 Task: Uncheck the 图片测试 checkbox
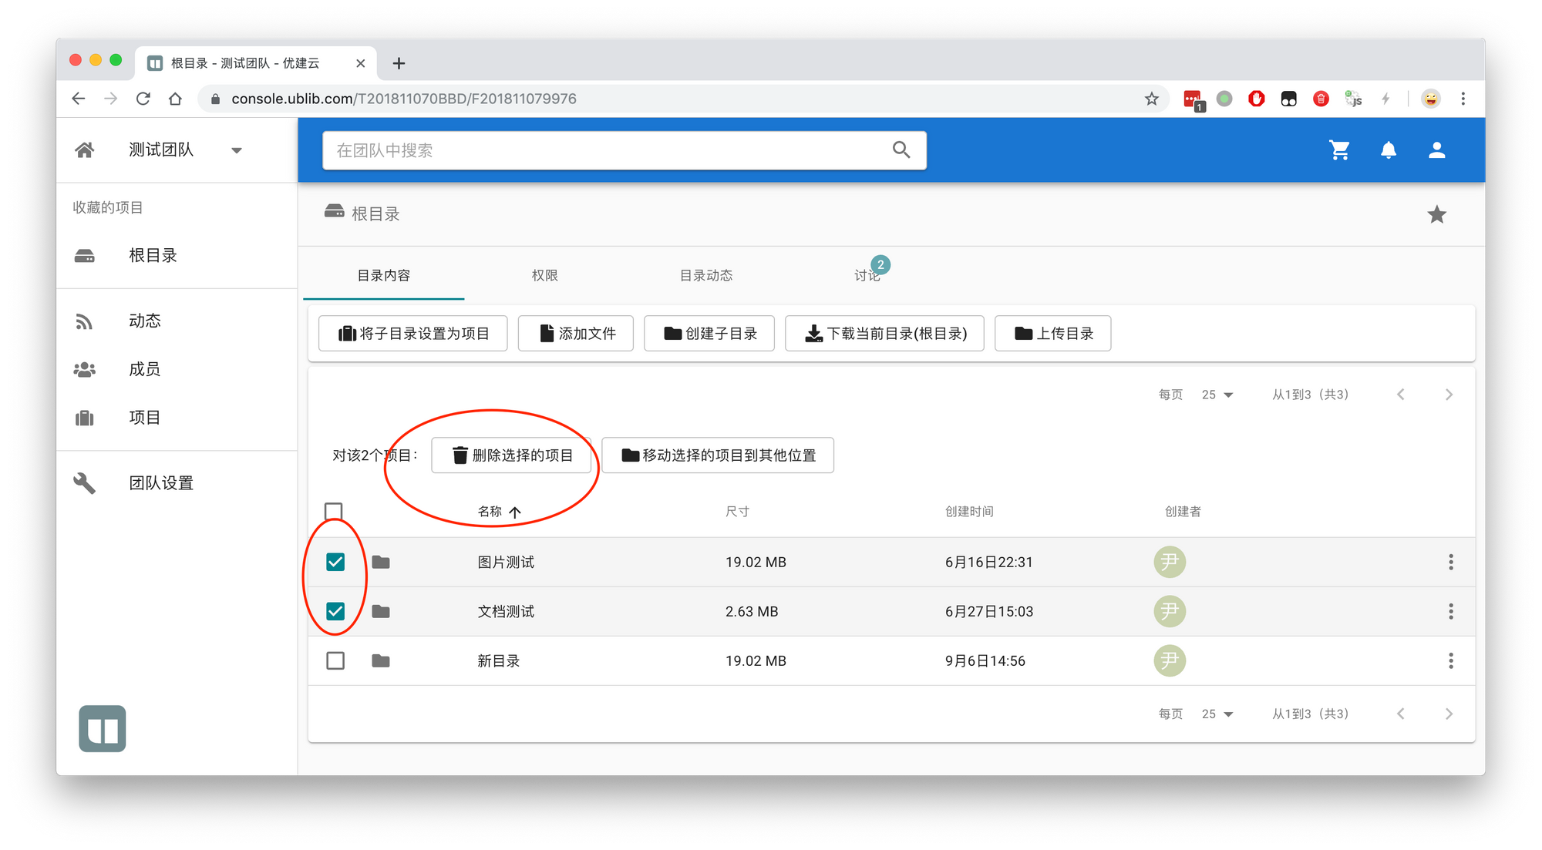coord(335,562)
